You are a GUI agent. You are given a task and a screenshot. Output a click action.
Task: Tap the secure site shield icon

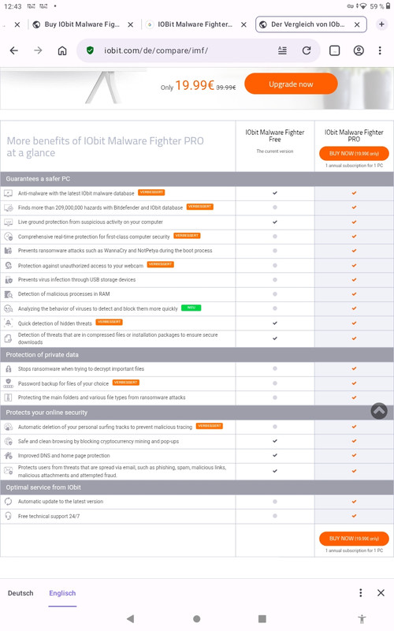point(90,50)
